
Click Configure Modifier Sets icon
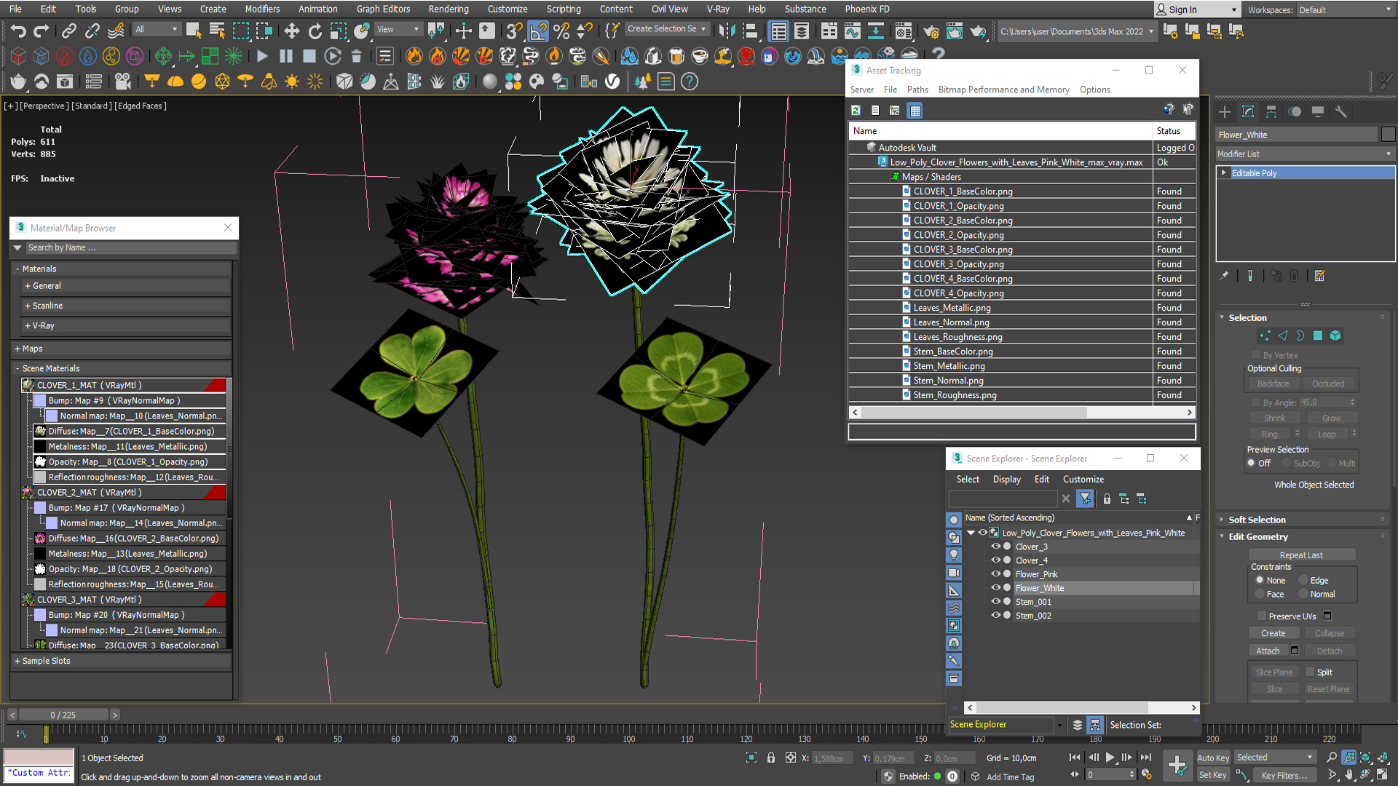1320,276
